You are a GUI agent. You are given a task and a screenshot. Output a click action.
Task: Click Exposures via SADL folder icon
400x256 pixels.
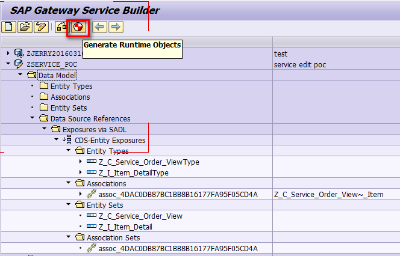tap(55, 129)
